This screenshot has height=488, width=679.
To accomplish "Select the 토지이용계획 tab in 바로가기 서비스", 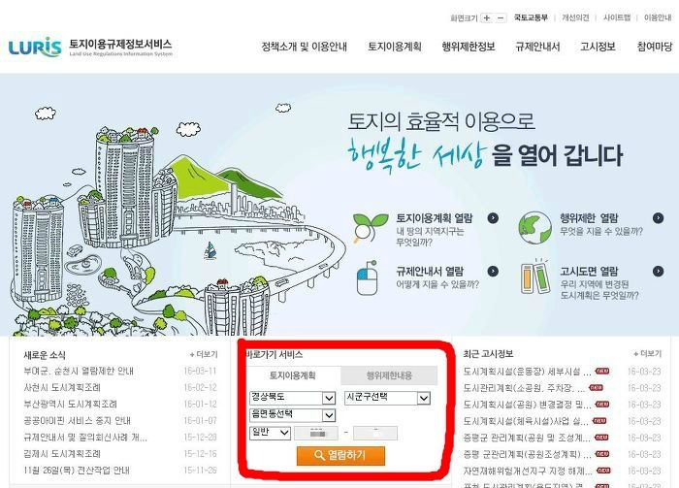I will (x=293, y=375).
